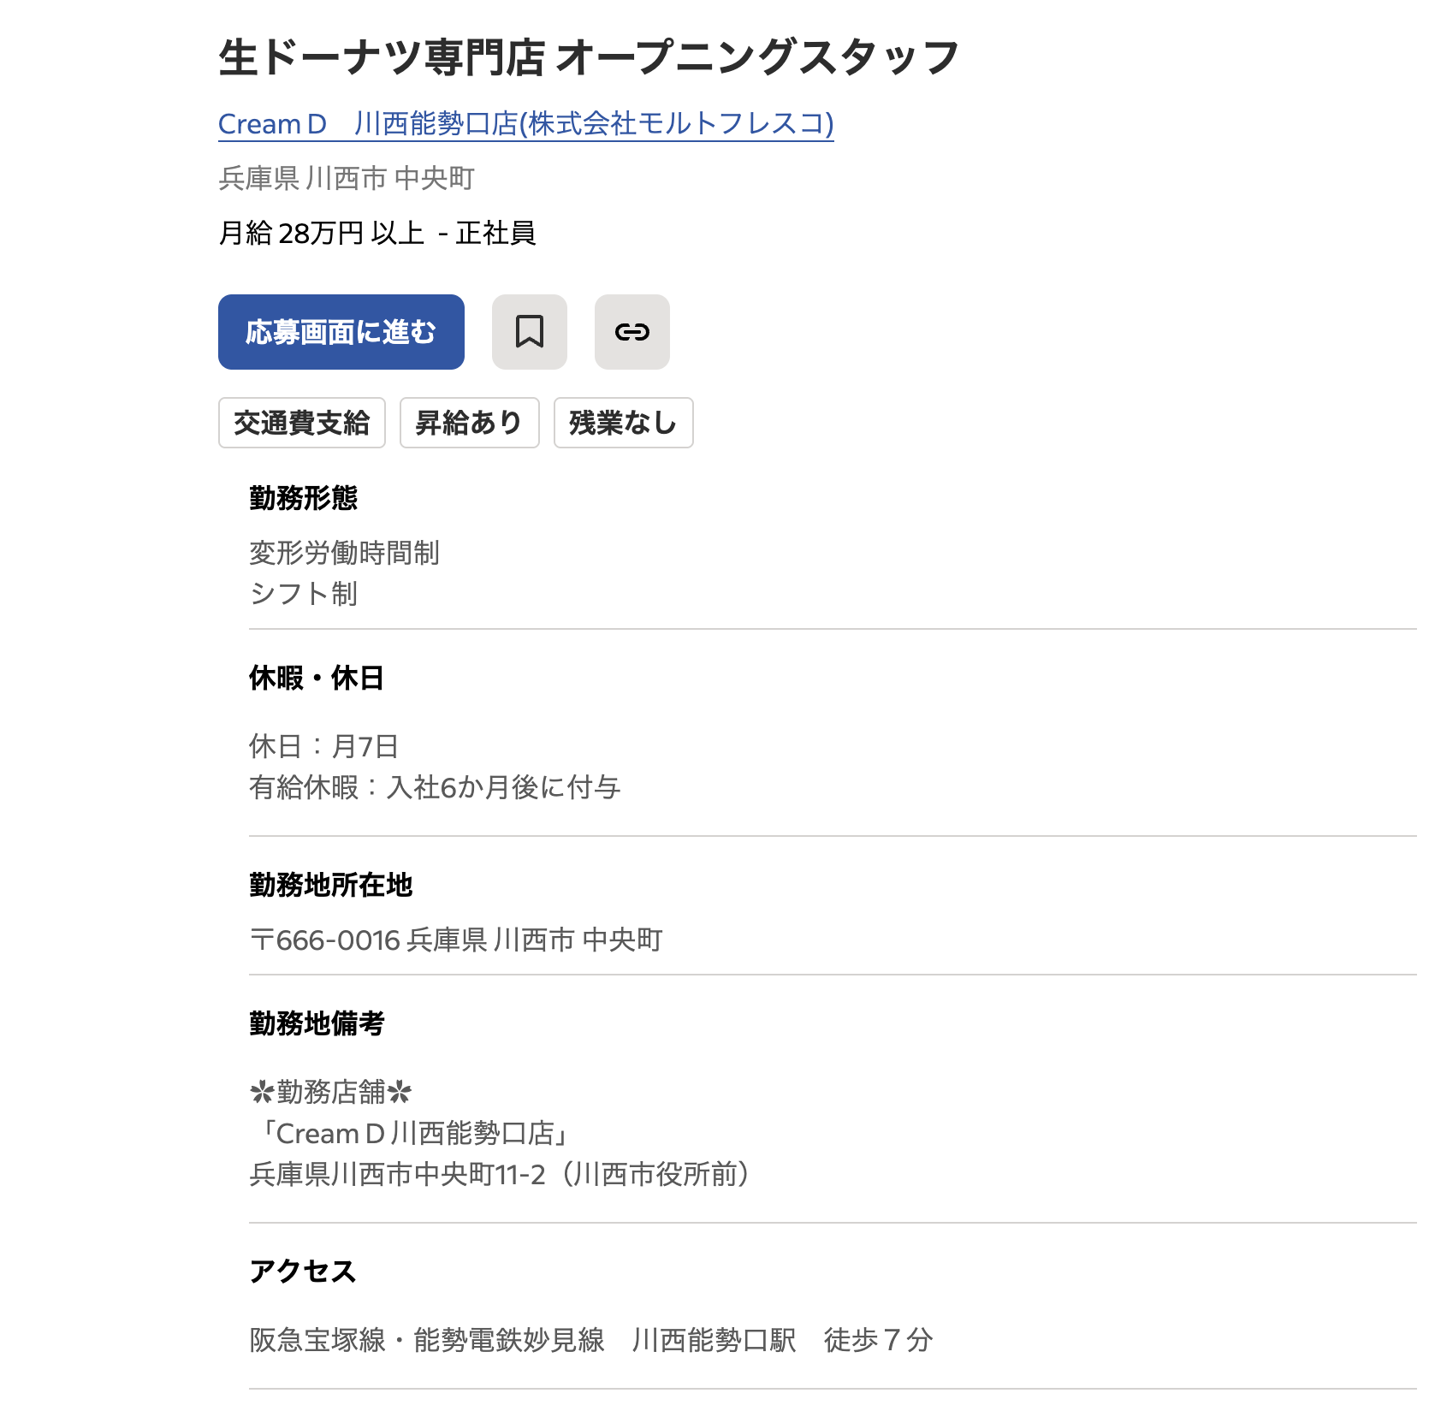Click the 休日：月7日 line

pos(323,746)
